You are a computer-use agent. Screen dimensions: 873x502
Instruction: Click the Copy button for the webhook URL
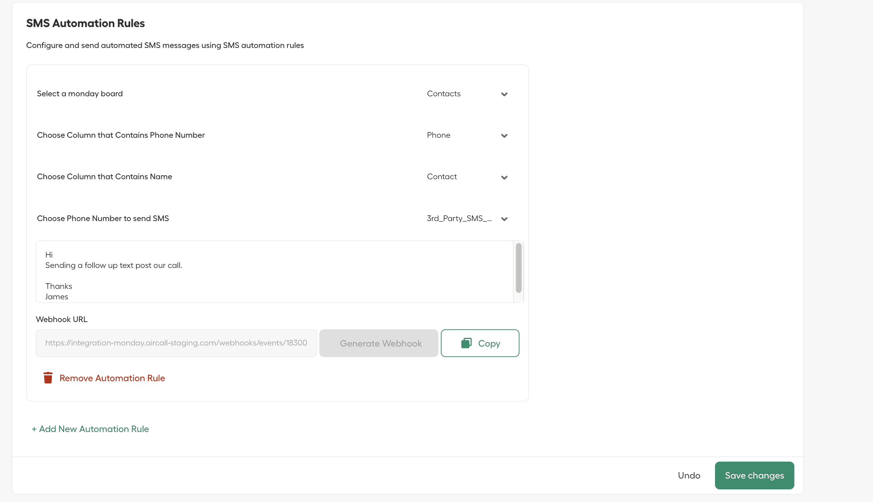coord(480,343)
